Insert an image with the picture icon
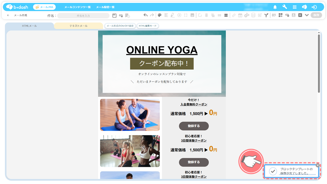The height and width of the screenshot is (184, 327). [192, 15]
